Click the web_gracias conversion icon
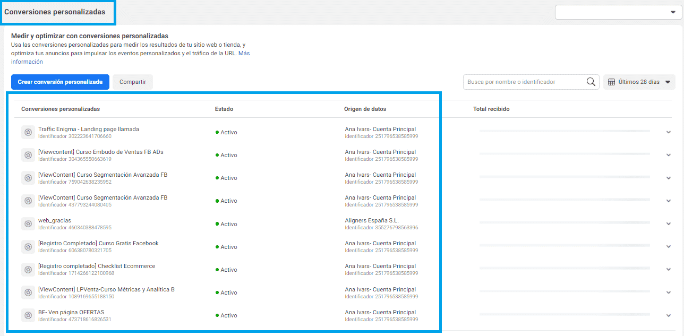This screenshot has height=336, width=684. [x=28, y=224]
